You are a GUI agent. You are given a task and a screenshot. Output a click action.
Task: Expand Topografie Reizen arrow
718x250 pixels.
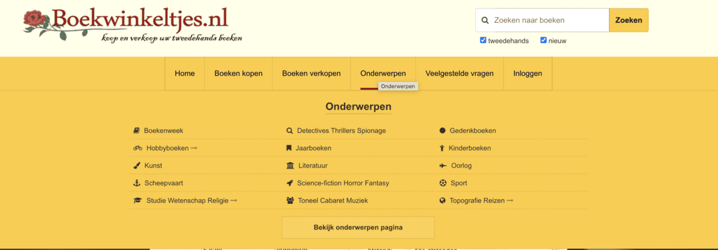coord(510,200)
